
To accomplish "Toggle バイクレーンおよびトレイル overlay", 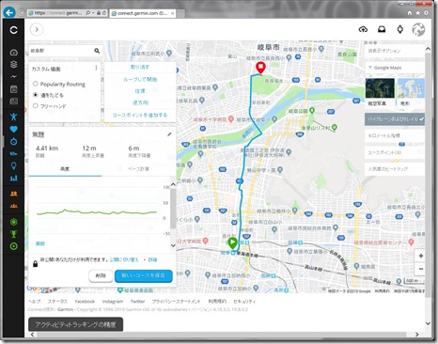I will 395,119.
